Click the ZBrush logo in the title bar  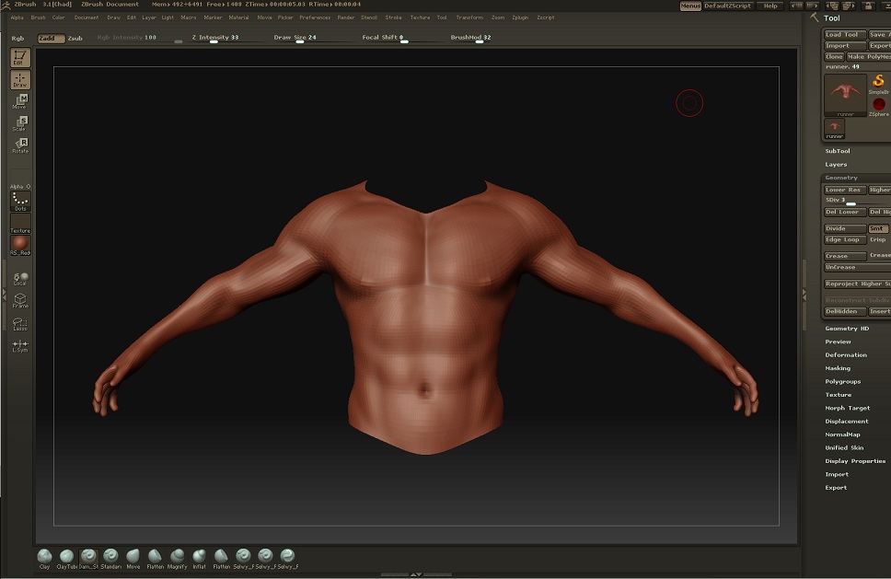[6, 5]
